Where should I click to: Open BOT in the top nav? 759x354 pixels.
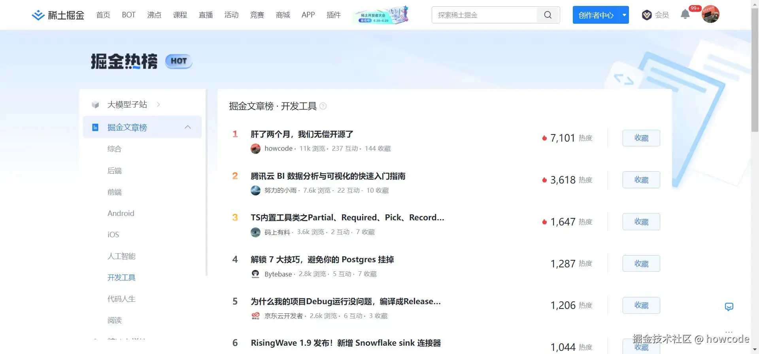pyautogui.click(x=128, y=15)
